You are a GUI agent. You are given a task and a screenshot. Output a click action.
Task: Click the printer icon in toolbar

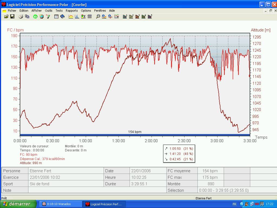coord(21,17)
